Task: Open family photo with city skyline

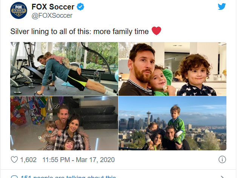Action: click(172, 123)
